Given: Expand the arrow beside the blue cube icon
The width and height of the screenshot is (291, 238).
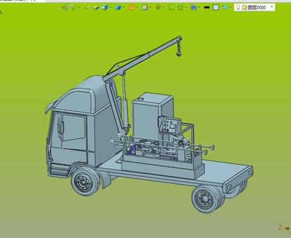Looking at the screenshot, I should tap(110, 7).
